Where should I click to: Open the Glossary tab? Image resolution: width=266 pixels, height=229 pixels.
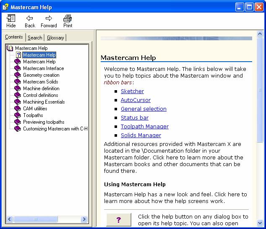[55, 38]
